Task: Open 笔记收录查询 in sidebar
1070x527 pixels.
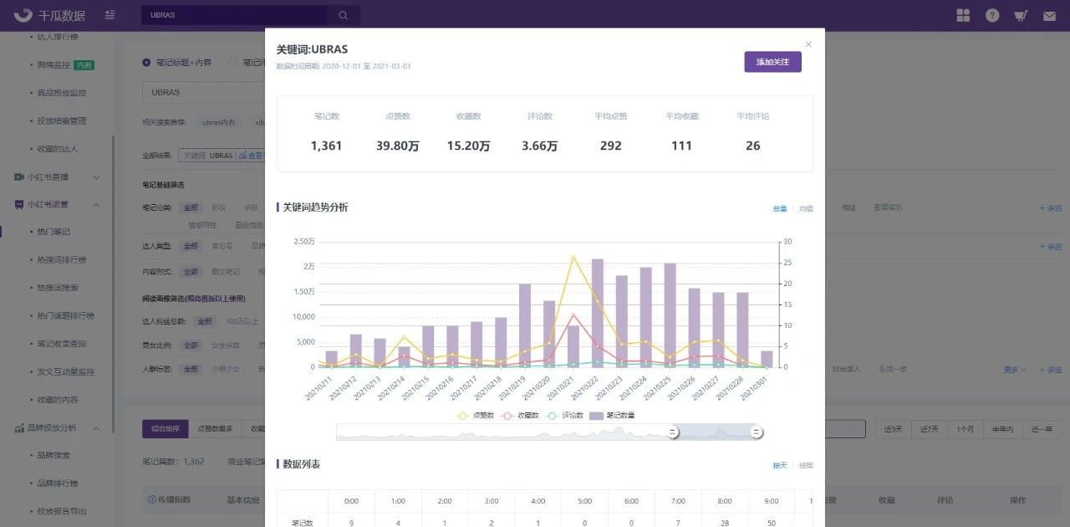Action: [62, 344]
